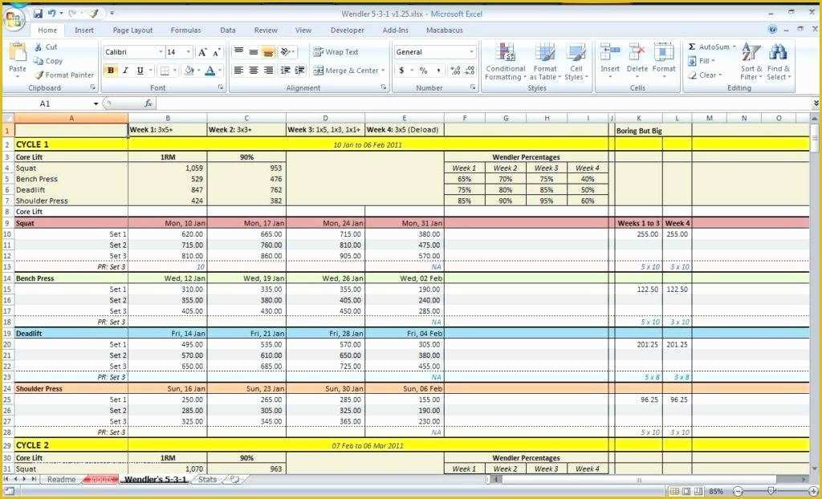Toggle Middle Align button
Screen dimensions: 822x499
click(x=254, y=52)
